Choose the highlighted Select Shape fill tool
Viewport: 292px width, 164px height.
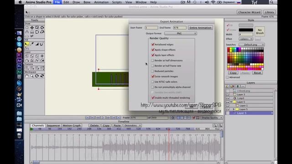pyautogui.click(x=27, y=44)
